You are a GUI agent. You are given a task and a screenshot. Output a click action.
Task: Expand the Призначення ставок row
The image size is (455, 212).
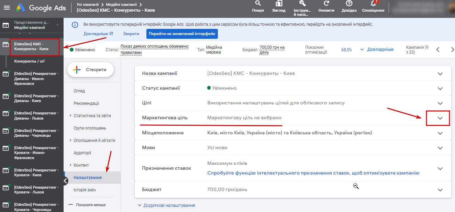tap(440, 168)
